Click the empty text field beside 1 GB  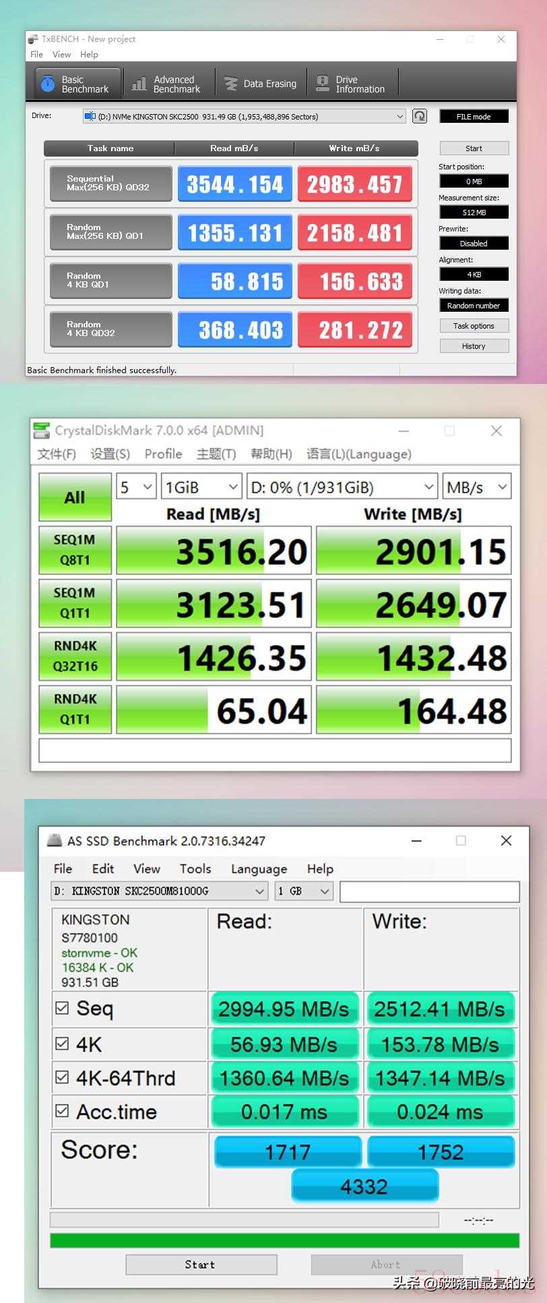click(x=429, y=891)
